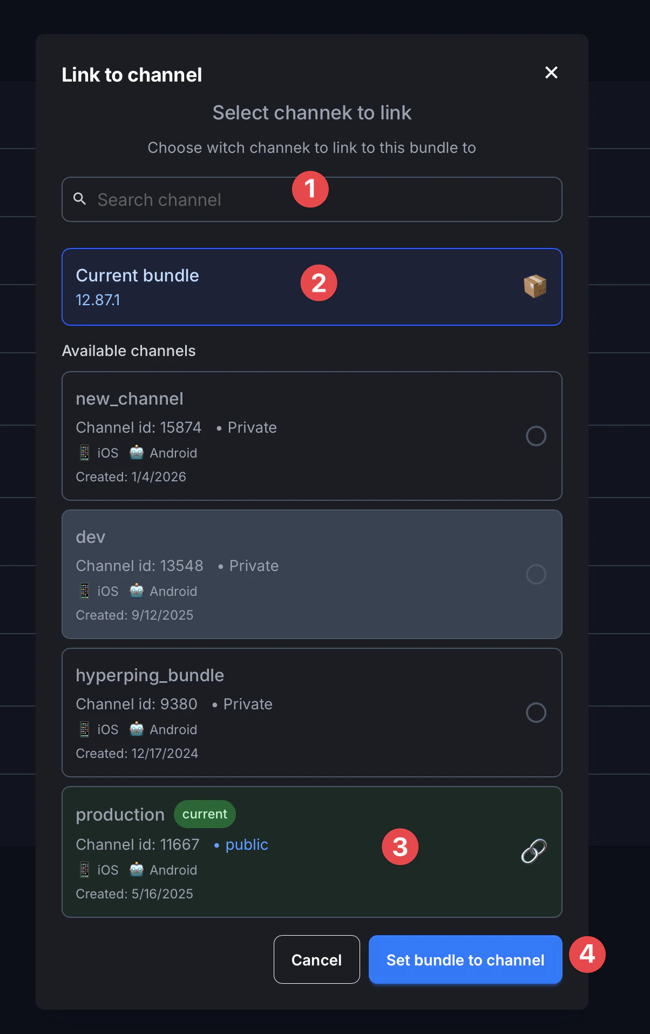The width and height of the screenshot is (650, 1034).
Task: Click the chain link icon on production
Action: click(x=534, y=851)
